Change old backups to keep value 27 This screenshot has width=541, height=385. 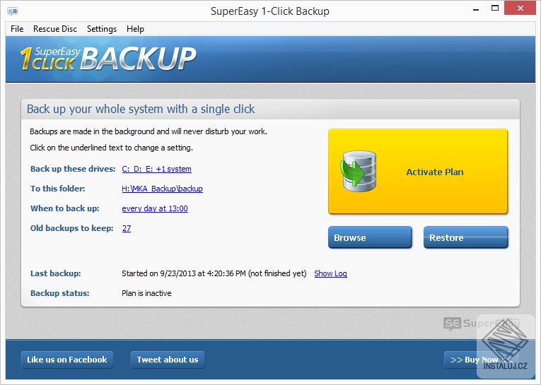127,228
